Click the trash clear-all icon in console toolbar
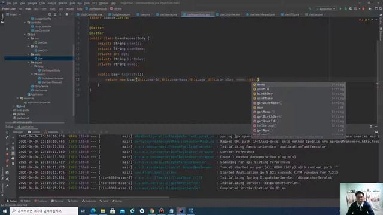This screenshot has height=215, width=383. (13, 164)
